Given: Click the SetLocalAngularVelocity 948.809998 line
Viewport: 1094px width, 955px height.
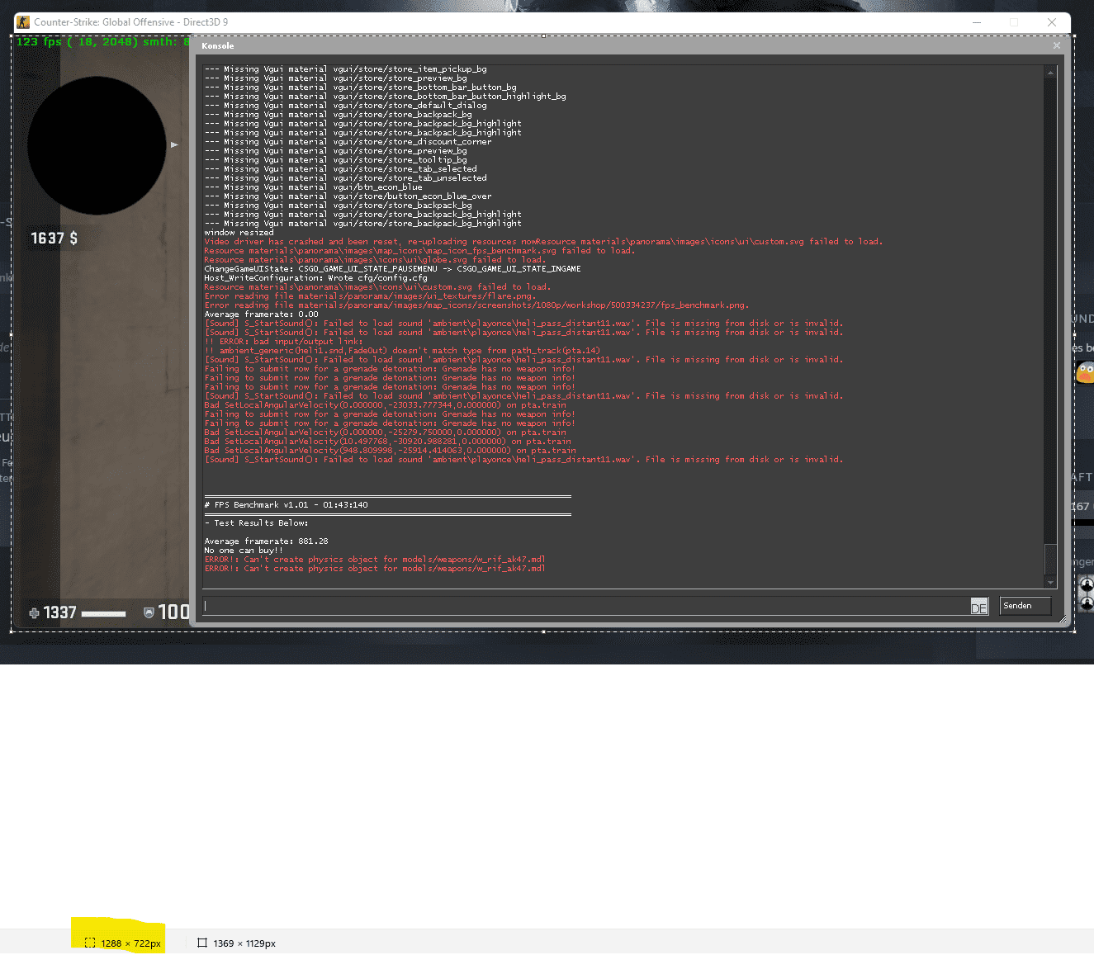Looking at the screenshot, I should pos(391,451).
